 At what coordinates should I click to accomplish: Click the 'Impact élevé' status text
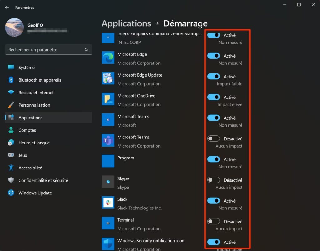click(230, 104)
